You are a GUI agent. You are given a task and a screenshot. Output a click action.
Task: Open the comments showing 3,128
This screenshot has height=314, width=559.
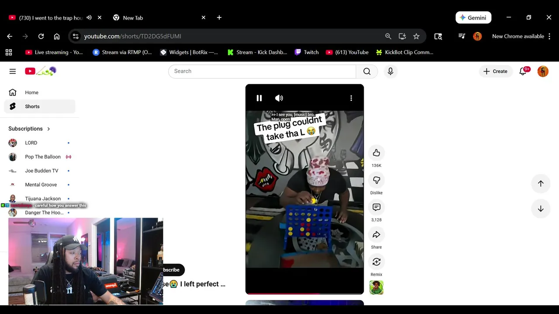coord(376,207)
